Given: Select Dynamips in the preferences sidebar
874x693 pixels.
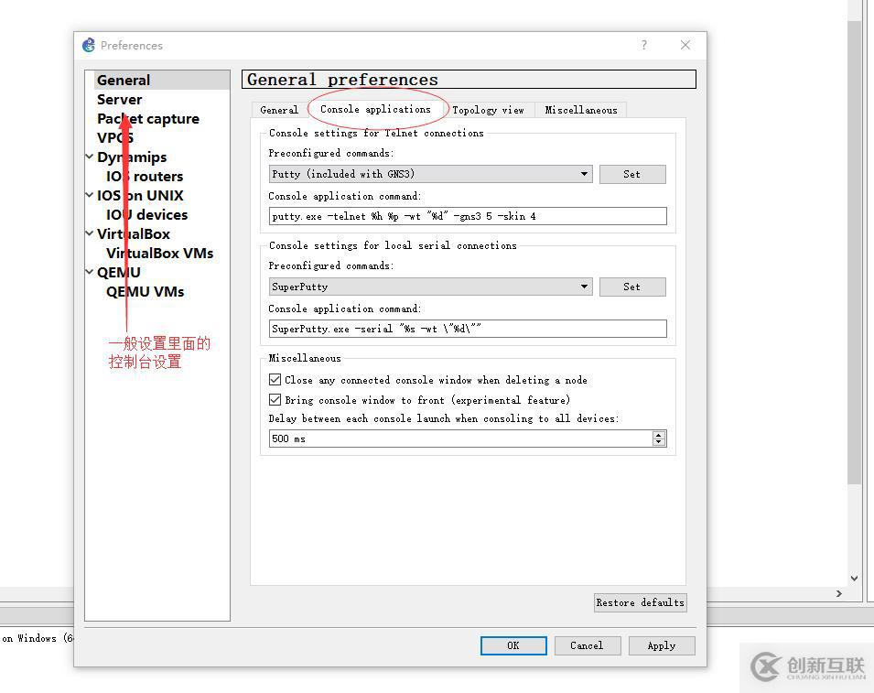Looking at the screenshot, I should pos(132,157).
